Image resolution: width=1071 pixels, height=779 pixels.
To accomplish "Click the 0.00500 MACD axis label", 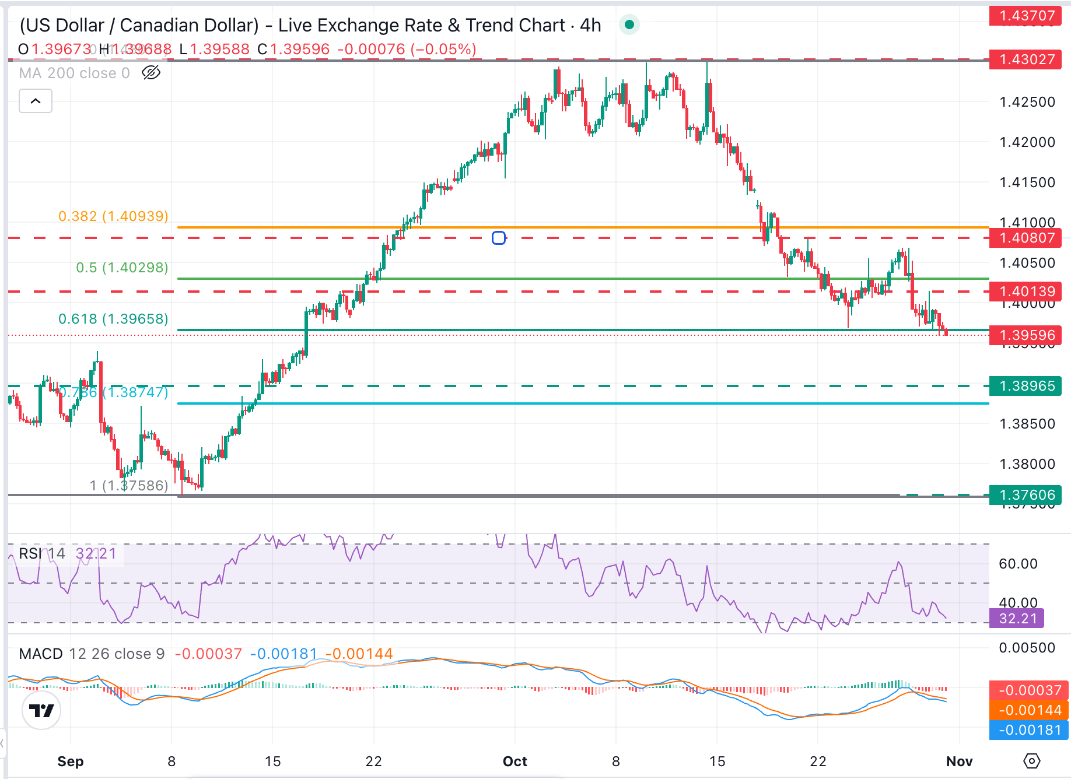I will (x=1027, y=648).
